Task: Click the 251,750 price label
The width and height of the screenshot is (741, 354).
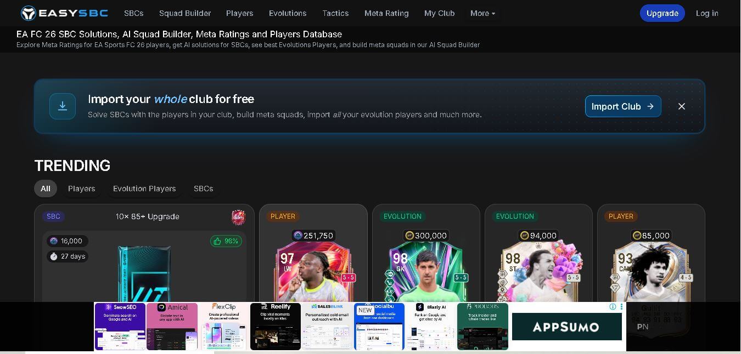Action: (x=313, y=236)
